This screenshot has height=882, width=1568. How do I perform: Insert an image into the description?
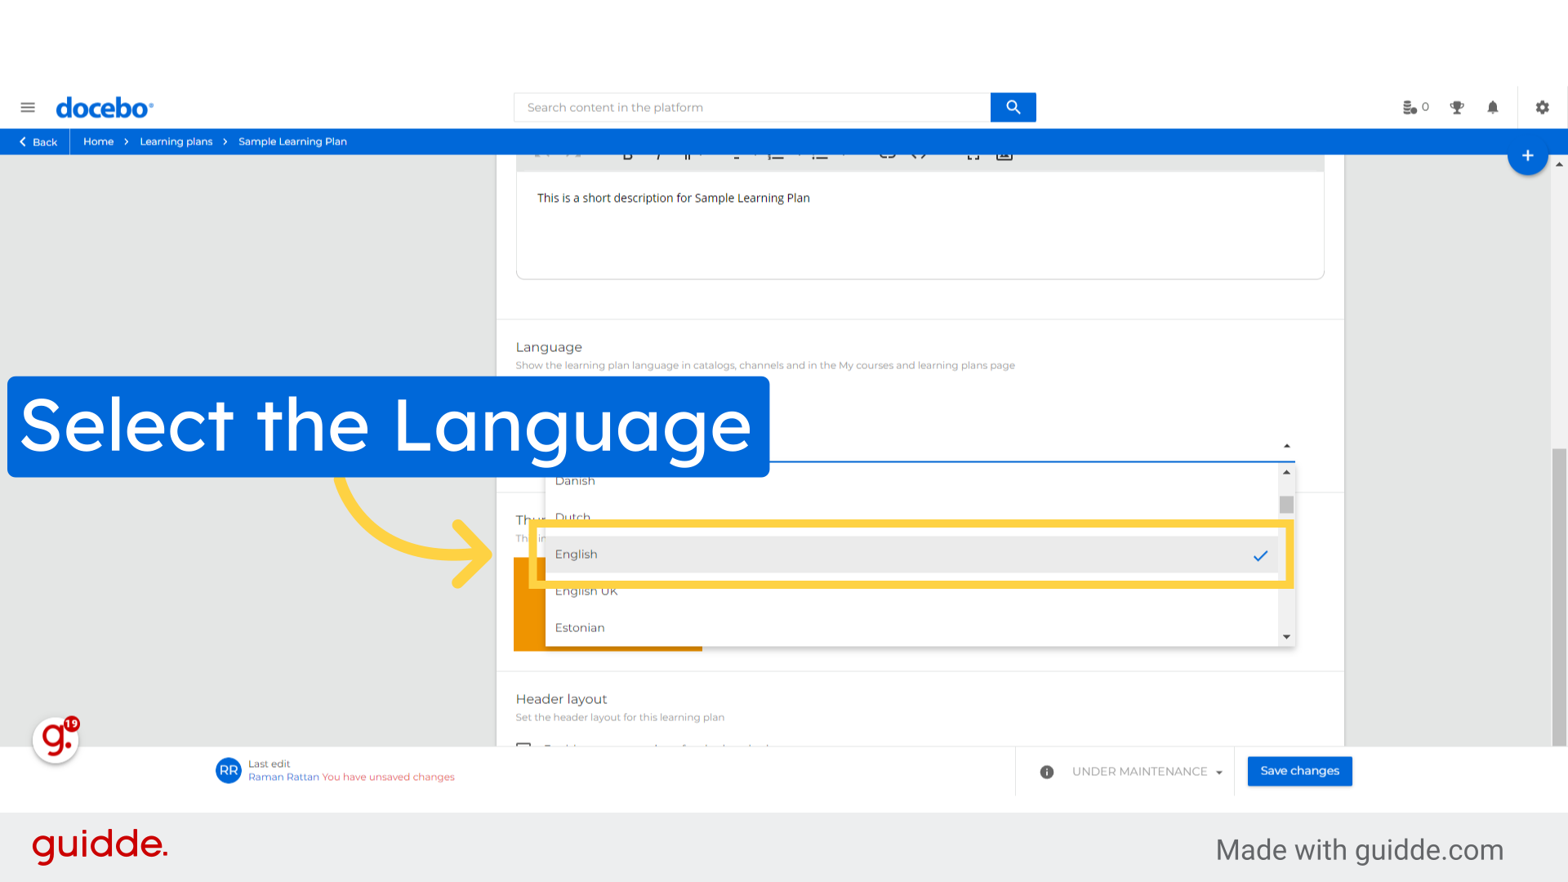pos(1004,155)
